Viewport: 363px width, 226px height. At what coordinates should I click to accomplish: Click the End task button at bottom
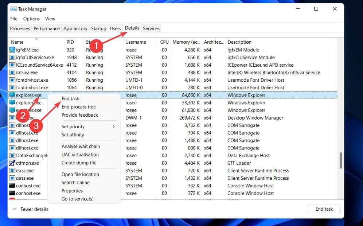point(324,209)
